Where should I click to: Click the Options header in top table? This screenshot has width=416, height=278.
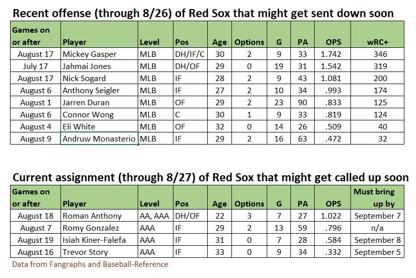(x=249, y=34)
